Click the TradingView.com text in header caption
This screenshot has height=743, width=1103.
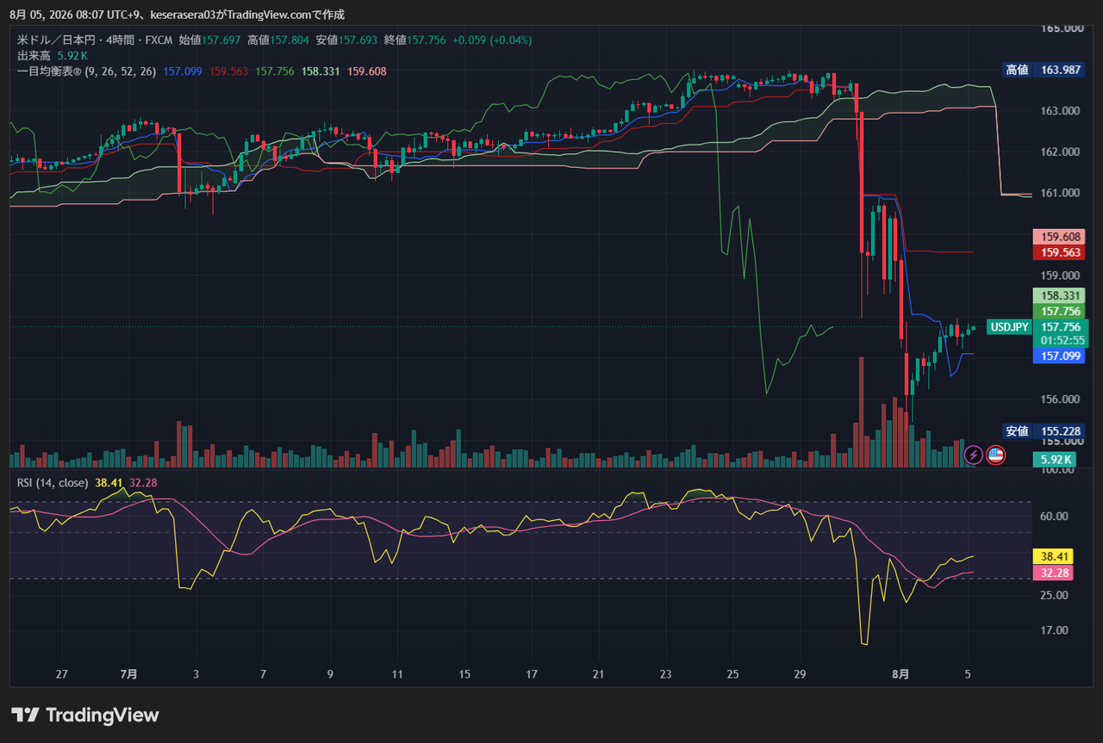[x=275, y=15]
